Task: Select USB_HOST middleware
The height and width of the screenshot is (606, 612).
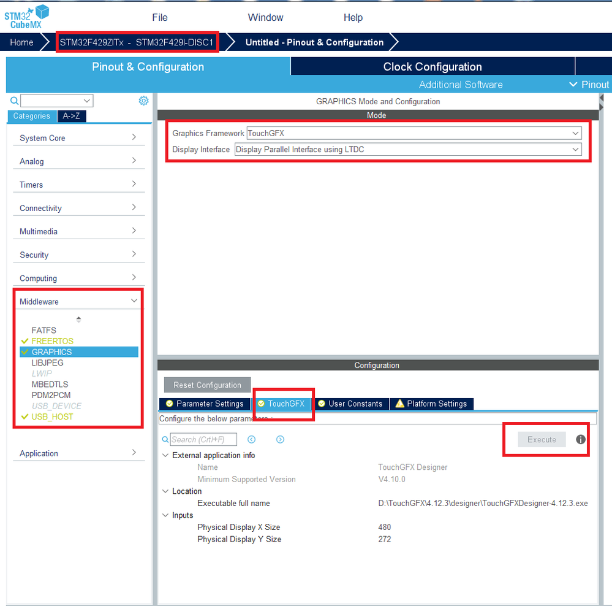Action: point(52,417)
